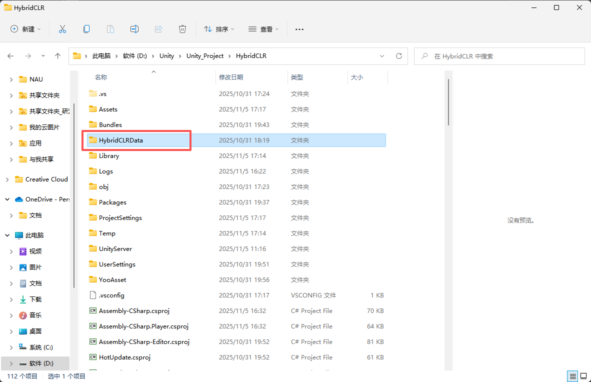Expand the 系统 (C:) drive node
This screenshot has width=591, height=382.
coord(11,347)
